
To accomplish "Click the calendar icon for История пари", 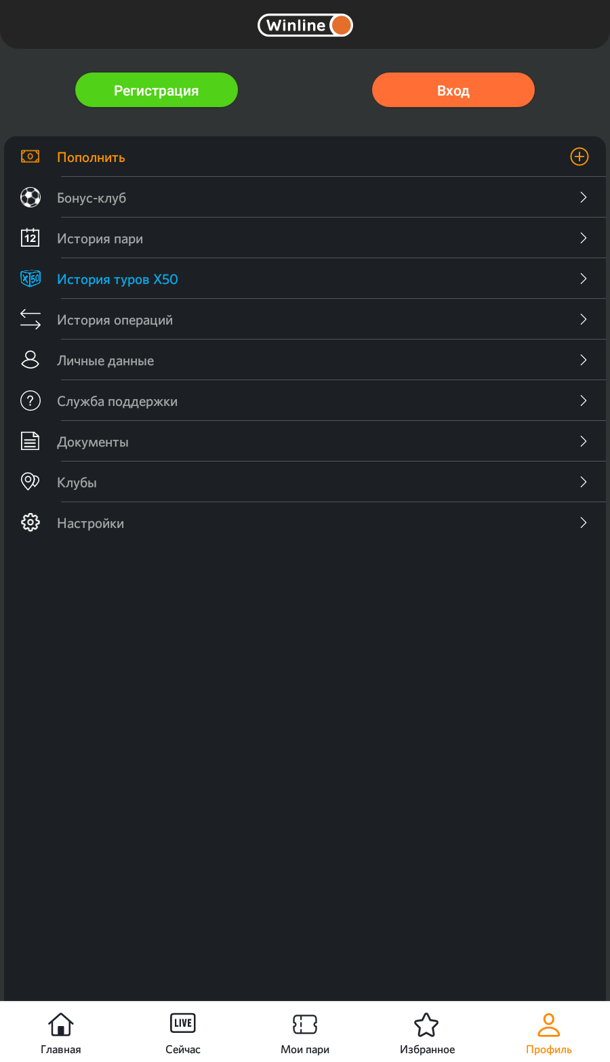I will pos(30,238).
